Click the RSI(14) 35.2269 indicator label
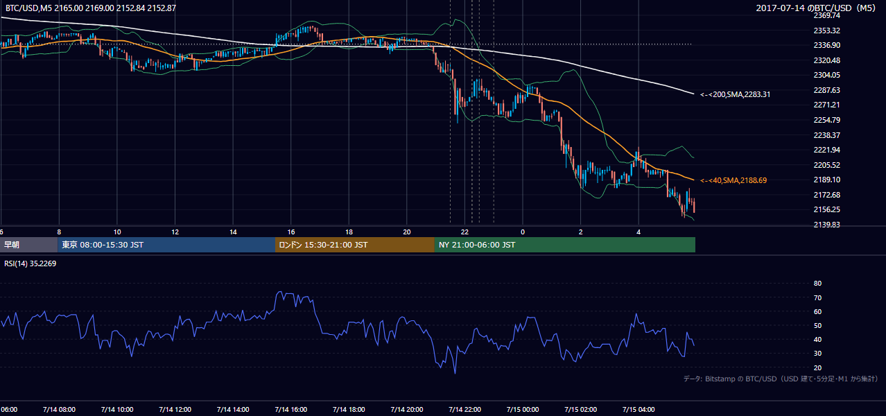Screen dimensions: 886x416 click(30, 263)
